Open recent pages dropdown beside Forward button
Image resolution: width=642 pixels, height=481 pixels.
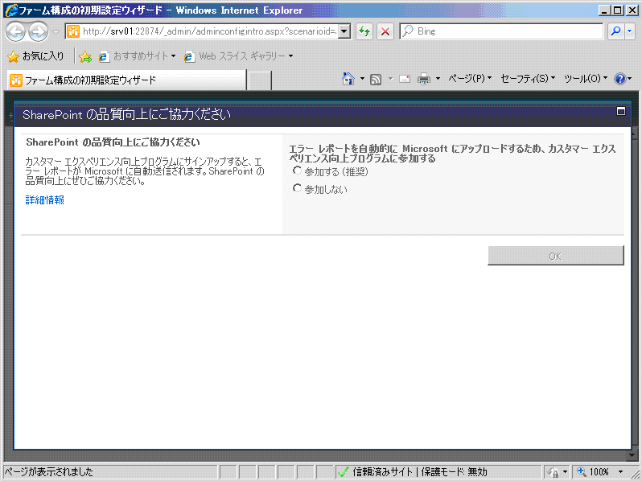56,31
